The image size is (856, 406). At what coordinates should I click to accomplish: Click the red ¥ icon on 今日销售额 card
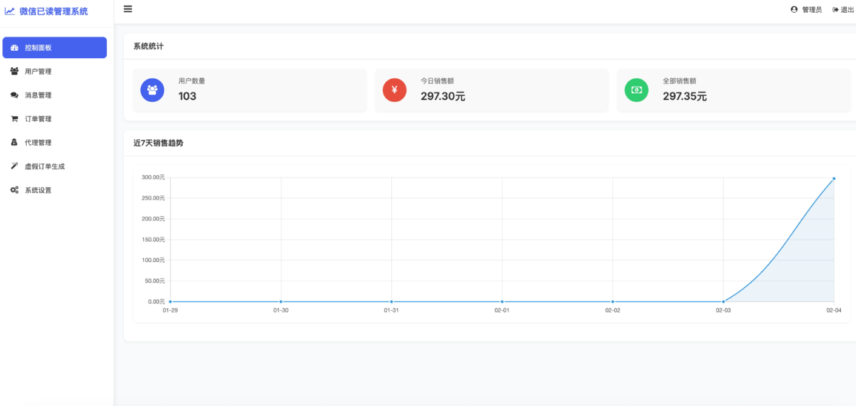pos(394,90)
